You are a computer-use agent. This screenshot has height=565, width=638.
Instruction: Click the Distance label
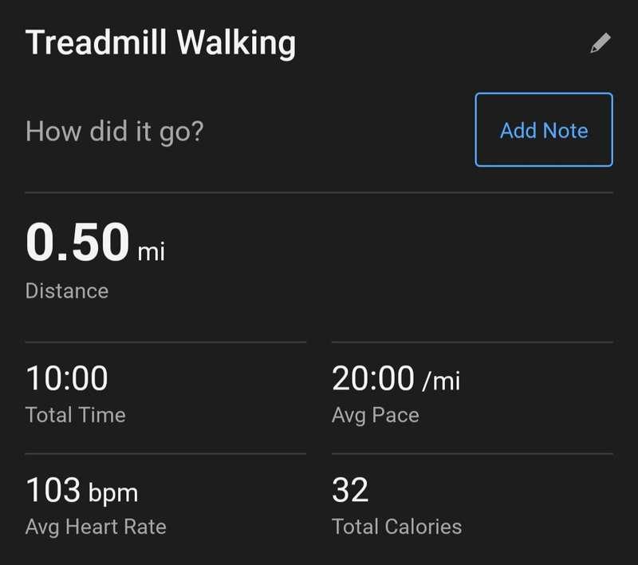(x=67, y=290)
